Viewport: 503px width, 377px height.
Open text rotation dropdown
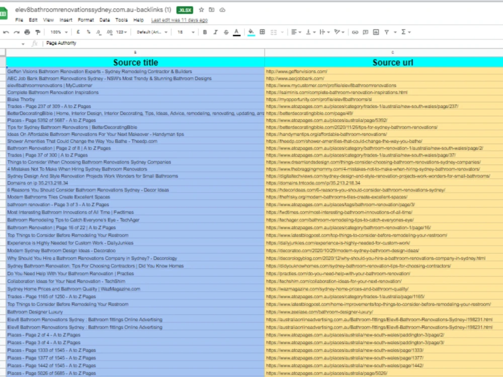click(339, 32)
